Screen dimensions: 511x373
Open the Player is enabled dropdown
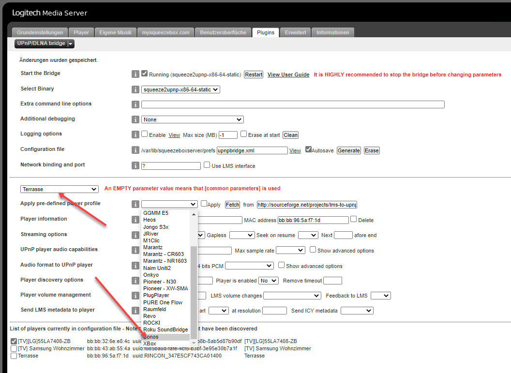pos(269,281)
